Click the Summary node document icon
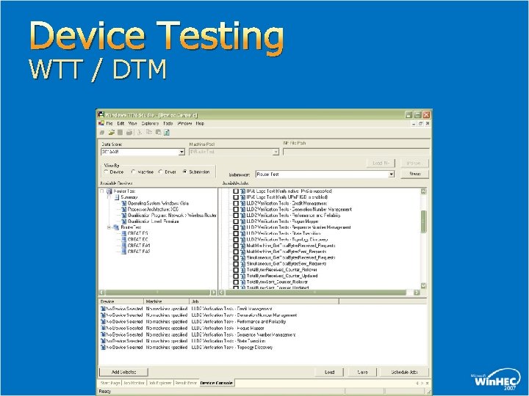Viewport: 529px width, 396px height. (x=116, y=197)
